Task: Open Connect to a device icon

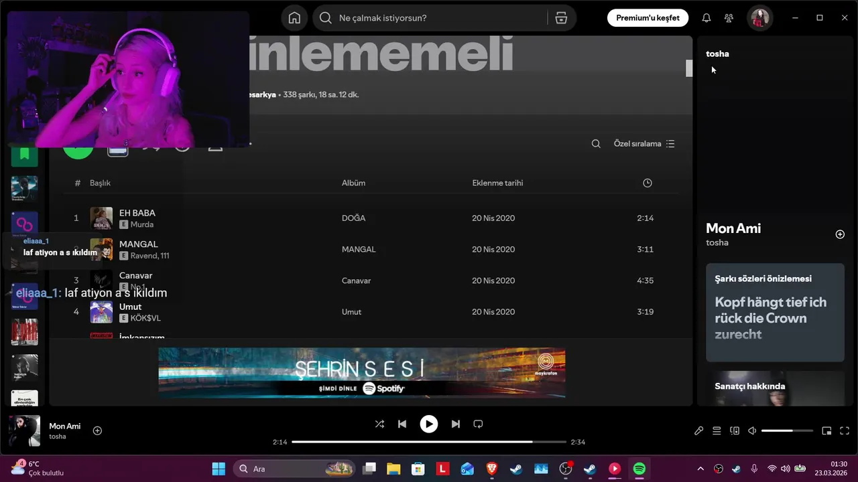Action: click(x=735, y=431)
